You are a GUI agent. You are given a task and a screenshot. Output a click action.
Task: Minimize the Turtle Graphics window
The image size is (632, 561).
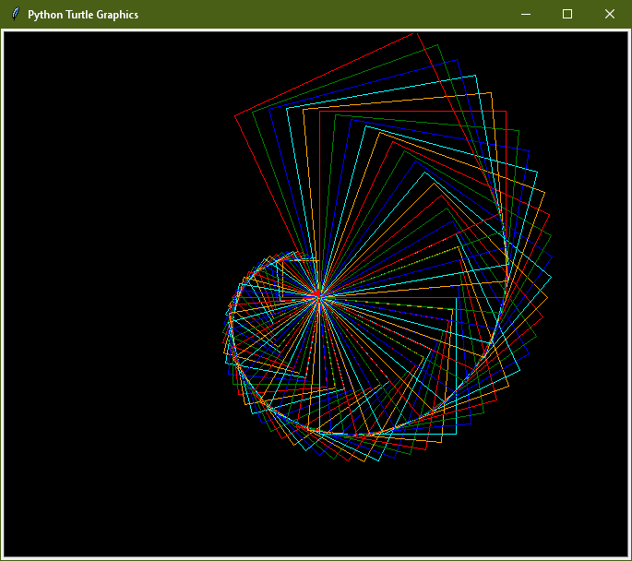pos(525,14)
